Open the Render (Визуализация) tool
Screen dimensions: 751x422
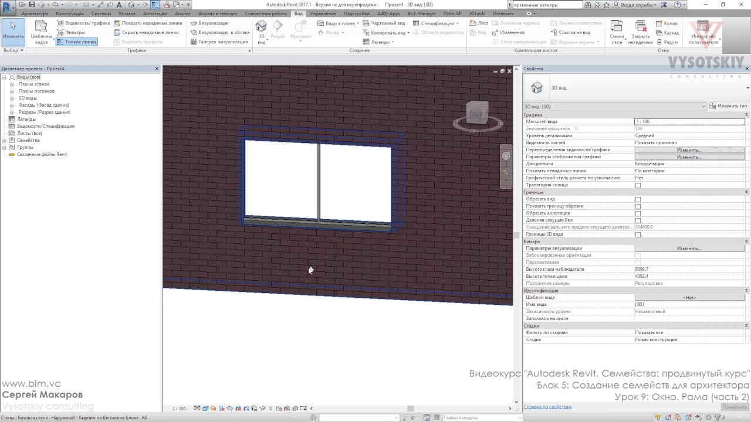click(209, 23)
